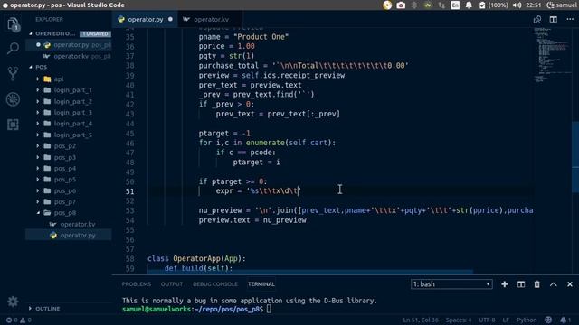The width and height of the screenshot is (579, 325).
Task: Open the Problems panel tab
Action: [137, 284]
